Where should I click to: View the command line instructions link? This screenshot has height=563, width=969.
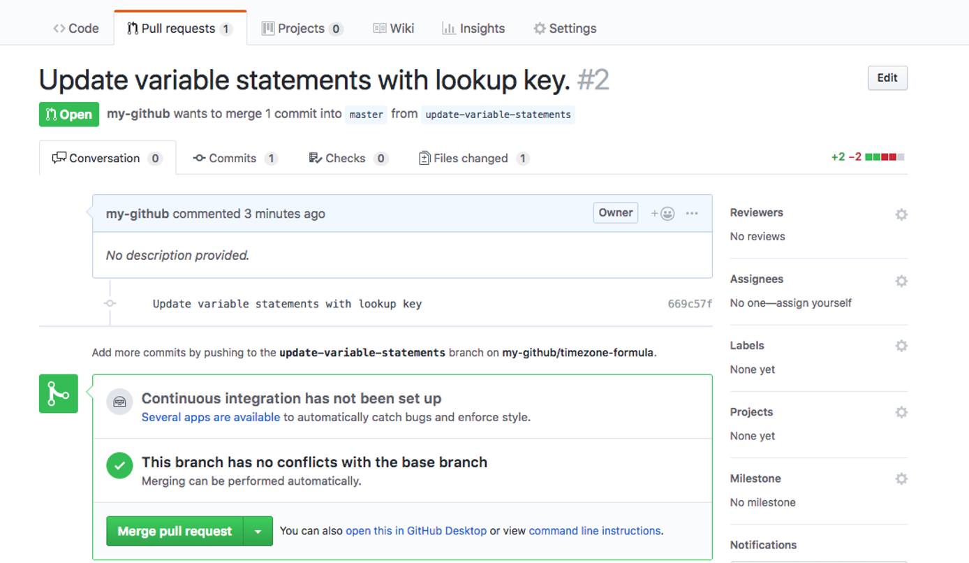point(594,531)
